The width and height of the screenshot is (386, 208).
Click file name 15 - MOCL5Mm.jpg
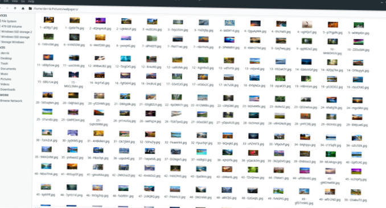(73, 84)
